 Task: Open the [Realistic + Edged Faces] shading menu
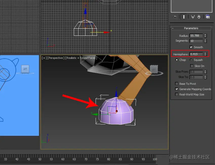81,58
